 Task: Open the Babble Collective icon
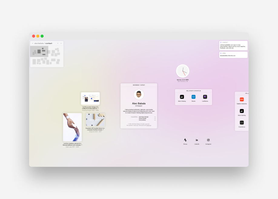(x=242, y=99)
